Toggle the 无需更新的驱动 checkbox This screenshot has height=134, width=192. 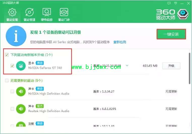(7, 81)
